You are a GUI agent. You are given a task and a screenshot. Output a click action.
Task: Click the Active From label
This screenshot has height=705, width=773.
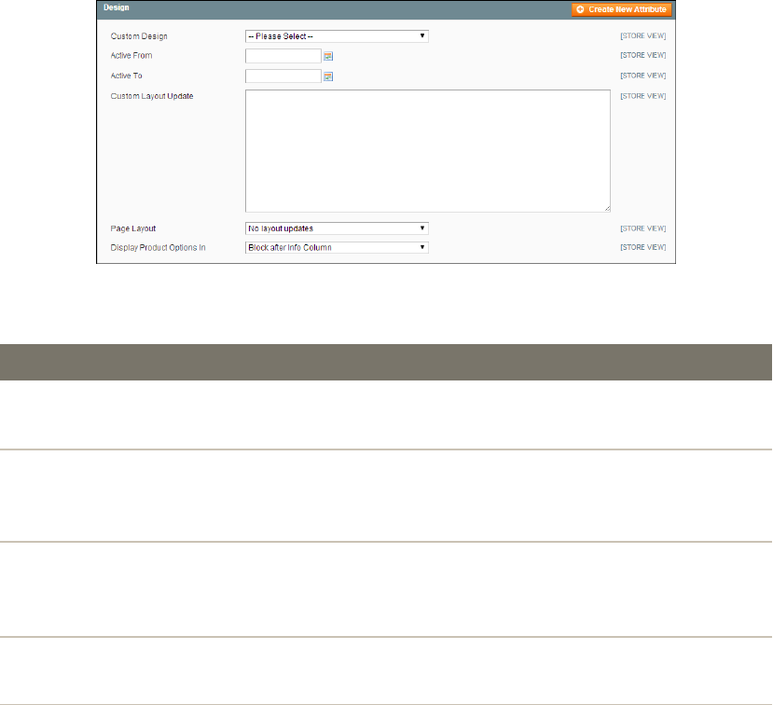(131, 56)
